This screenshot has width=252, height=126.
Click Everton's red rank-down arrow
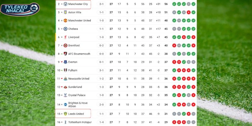(x=62, y=62)
